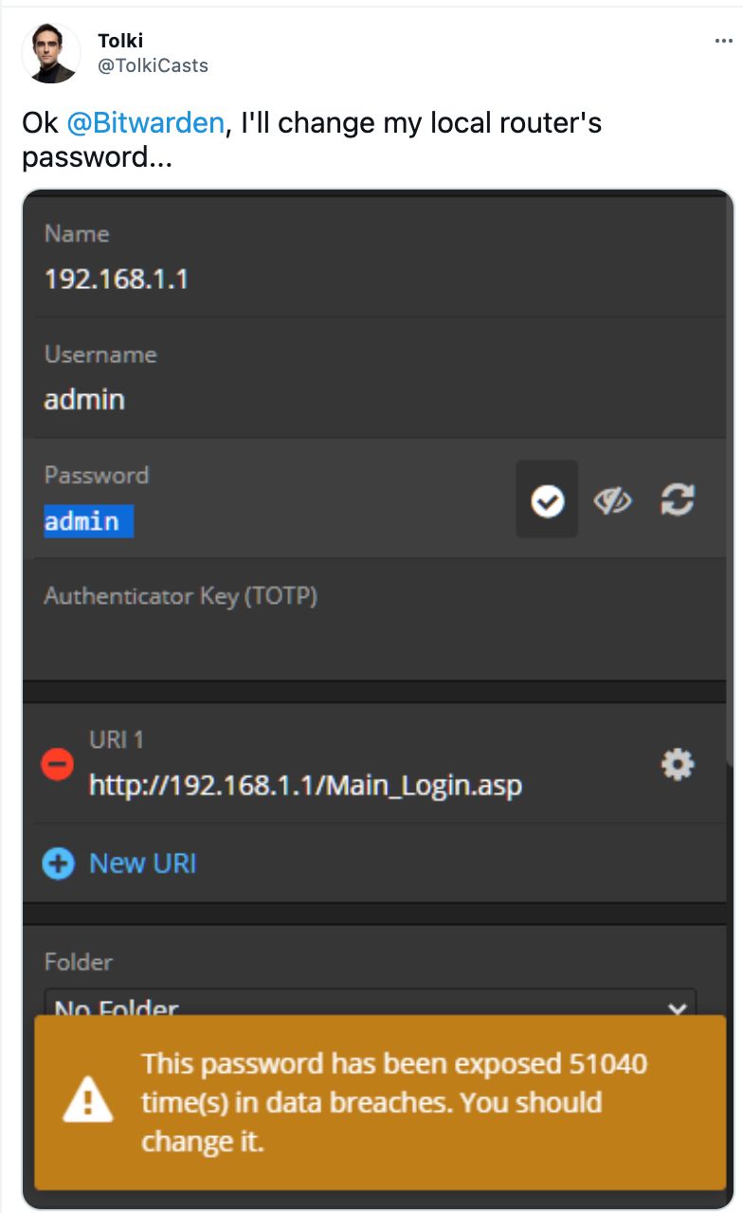Open the Folder dropdown showing No Folder
Screen dimensions: 743x1213
coord(371,1003)
